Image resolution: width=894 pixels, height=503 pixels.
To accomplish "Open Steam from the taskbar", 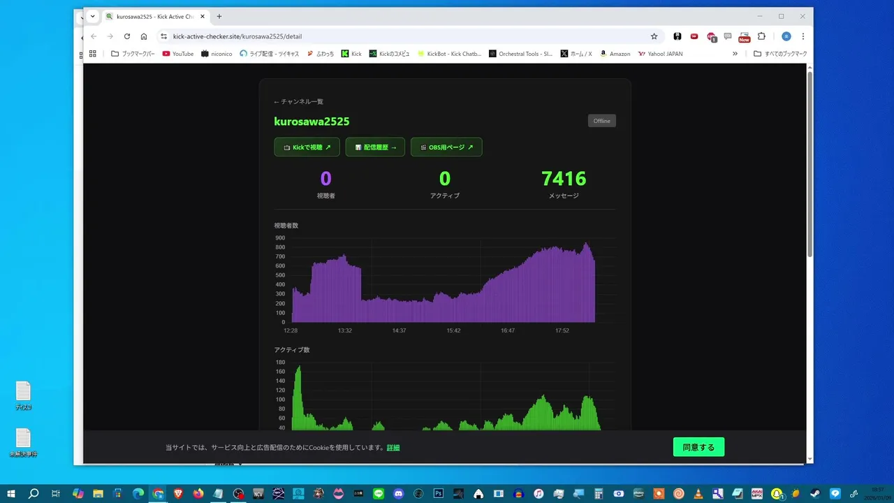I will pos(816,493).
